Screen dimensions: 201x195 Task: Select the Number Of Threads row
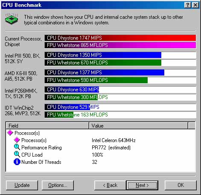101,162
